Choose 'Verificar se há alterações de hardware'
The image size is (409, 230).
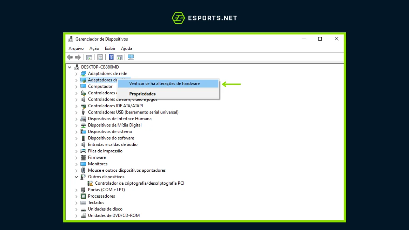[164, 83]
